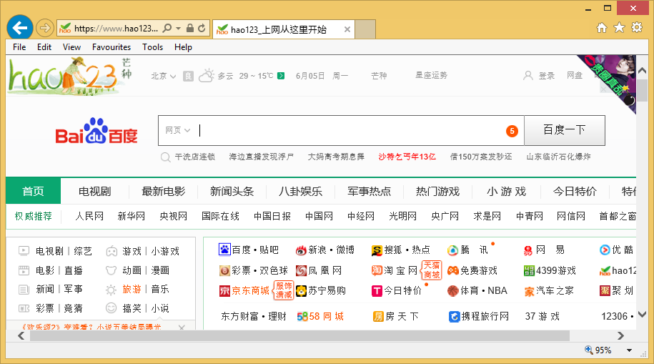The width and height of the screenshot is (654, 364).
Task: Click the 登录 login link
Action: click(x=546, y=76)
